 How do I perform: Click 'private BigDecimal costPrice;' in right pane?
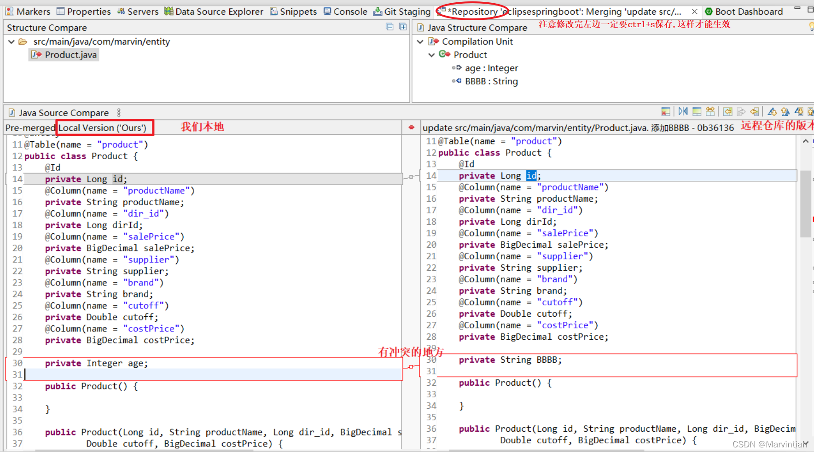(533, 337)
